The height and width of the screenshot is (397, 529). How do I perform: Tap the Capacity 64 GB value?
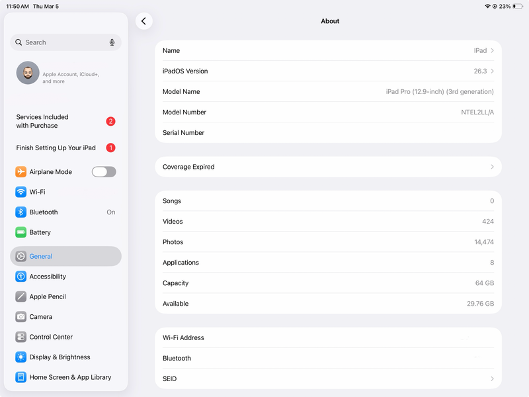point(485,283)
